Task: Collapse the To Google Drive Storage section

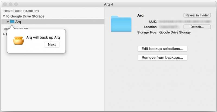Action: [4, 16]
